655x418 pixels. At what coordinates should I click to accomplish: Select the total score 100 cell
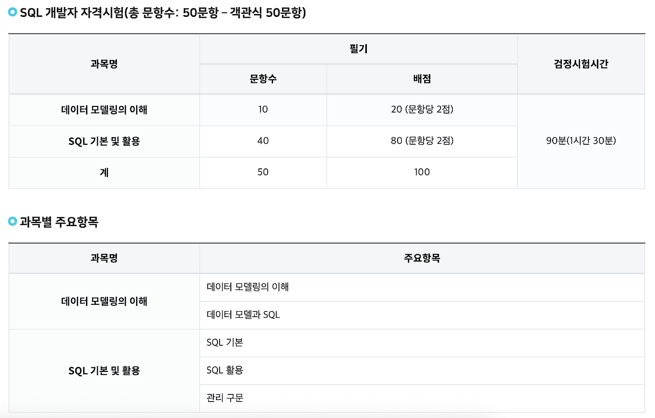[422, 172]
